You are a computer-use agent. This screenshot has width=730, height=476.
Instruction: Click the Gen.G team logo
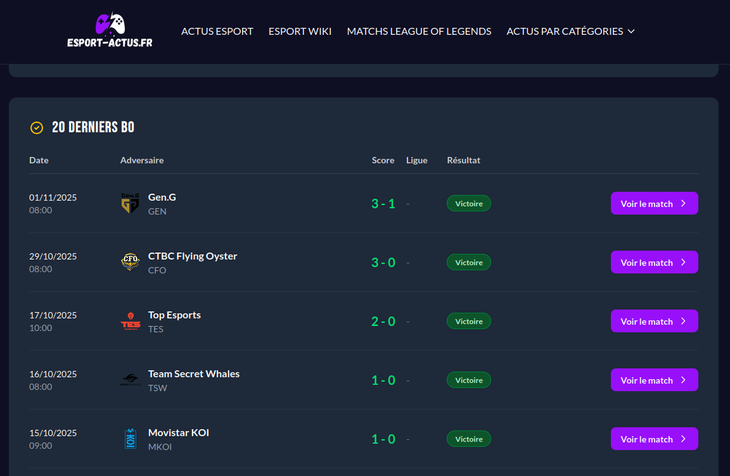(x=131, y=204)
